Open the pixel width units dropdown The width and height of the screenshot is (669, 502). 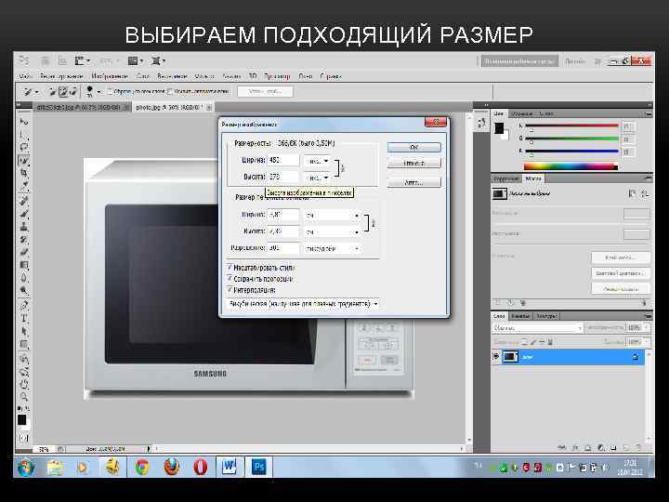pyautogui.click(x=317, y=161)
